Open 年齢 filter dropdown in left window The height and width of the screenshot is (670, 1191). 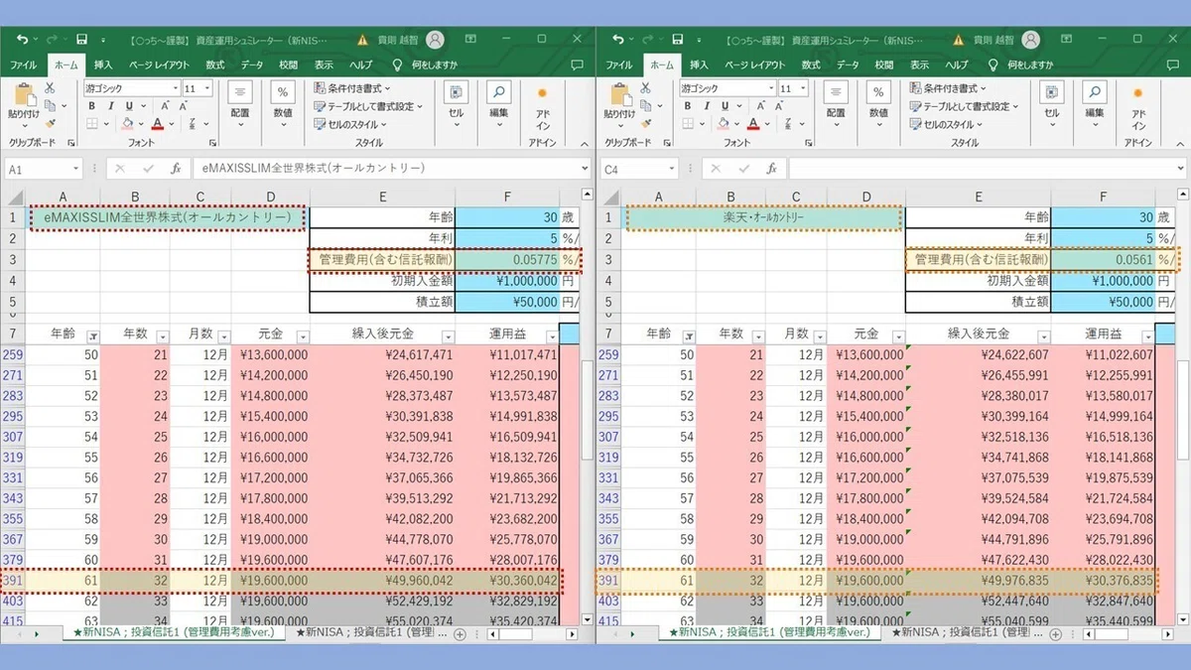pos(93,335)
